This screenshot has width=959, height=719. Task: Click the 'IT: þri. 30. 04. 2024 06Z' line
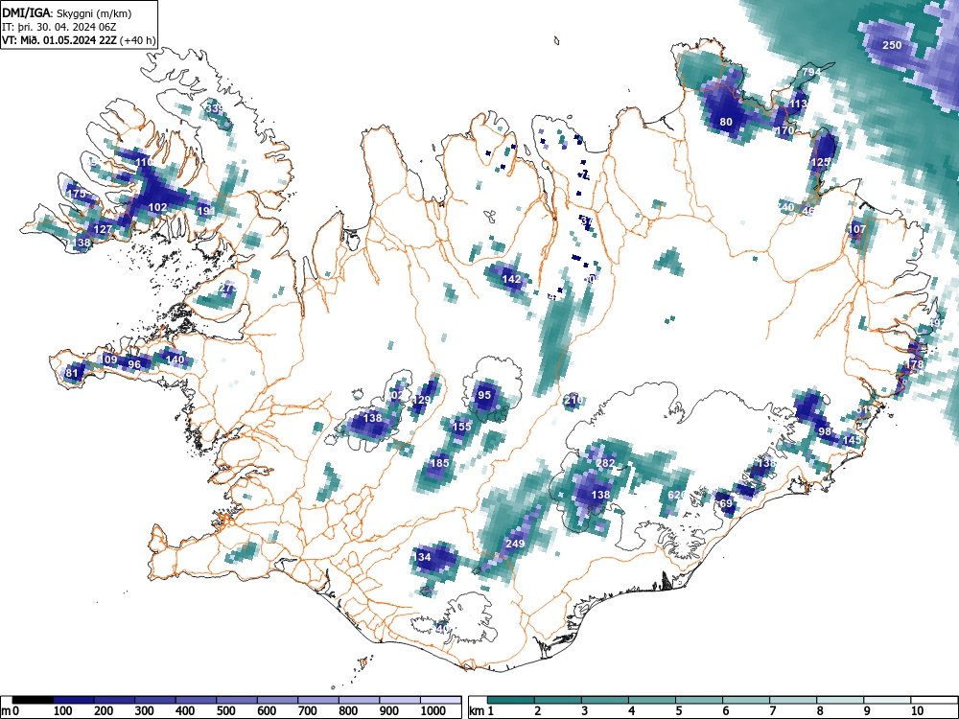click(59, 27)
